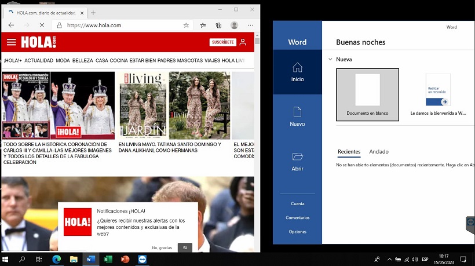Viewport: 475px width, 266px height.
Task: Open Opciones in the Word sidebar
Action: [298, 231]
